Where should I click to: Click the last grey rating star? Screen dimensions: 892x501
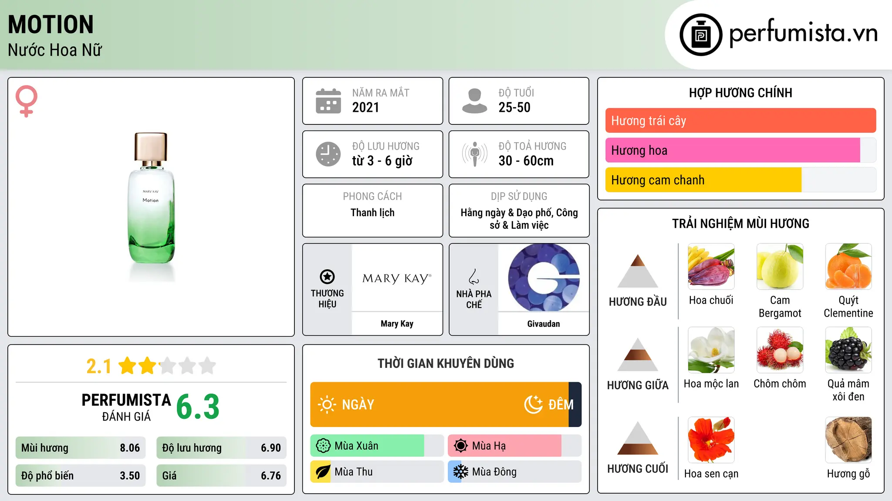tap(207, 365)
